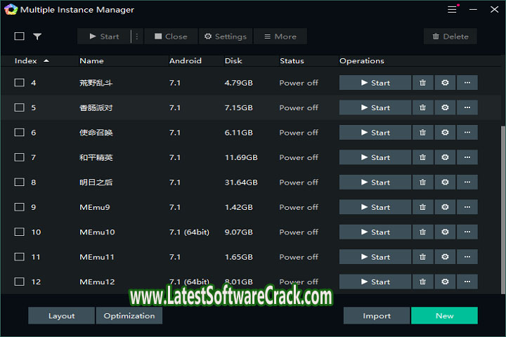506x337 pixels.
Task: Delete instance index 4 using trash icon
Action: [422, 83]
